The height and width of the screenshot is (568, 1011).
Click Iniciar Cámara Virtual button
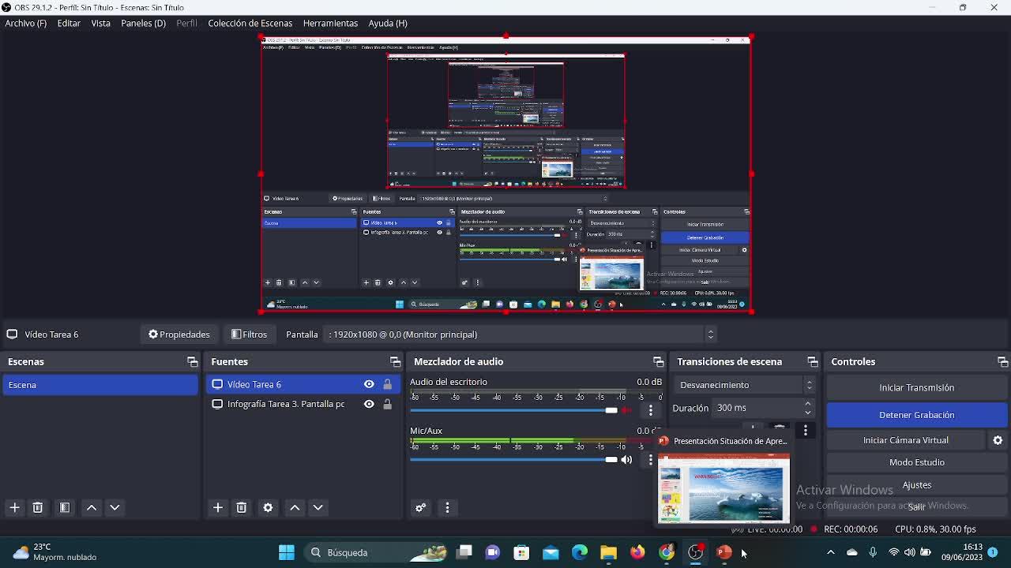point(906,440)
